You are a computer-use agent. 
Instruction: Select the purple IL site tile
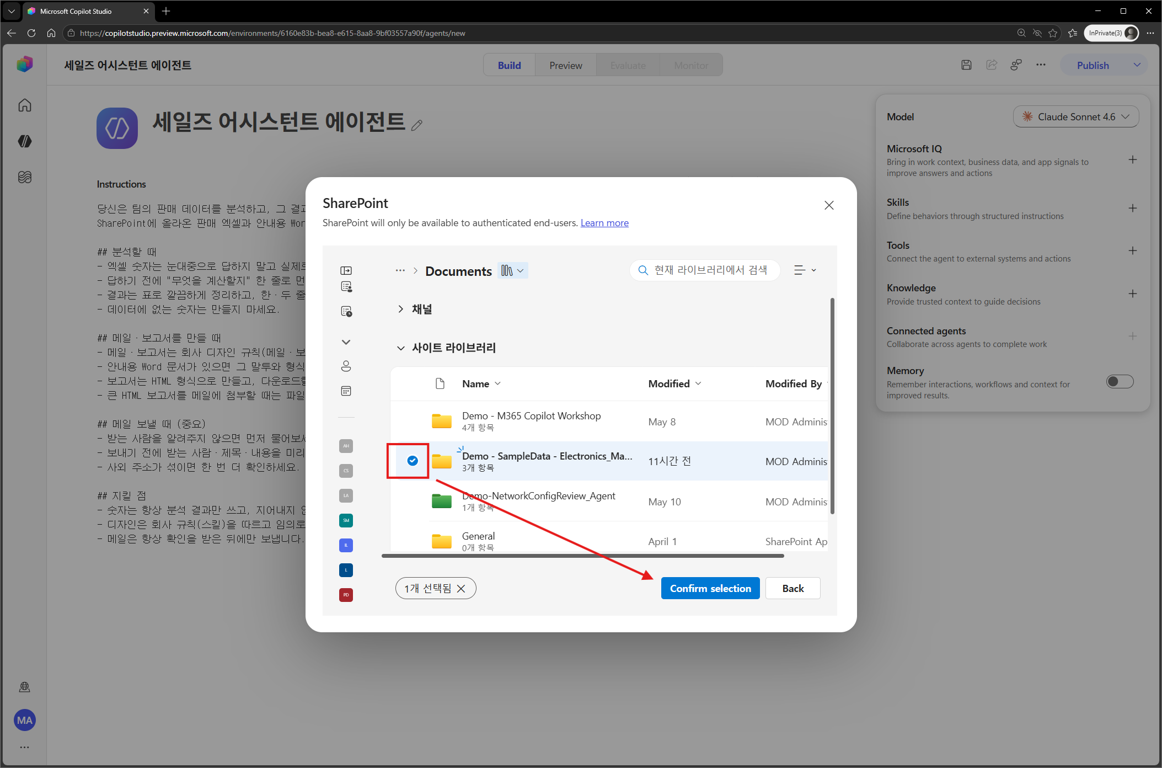pos(346,545)
